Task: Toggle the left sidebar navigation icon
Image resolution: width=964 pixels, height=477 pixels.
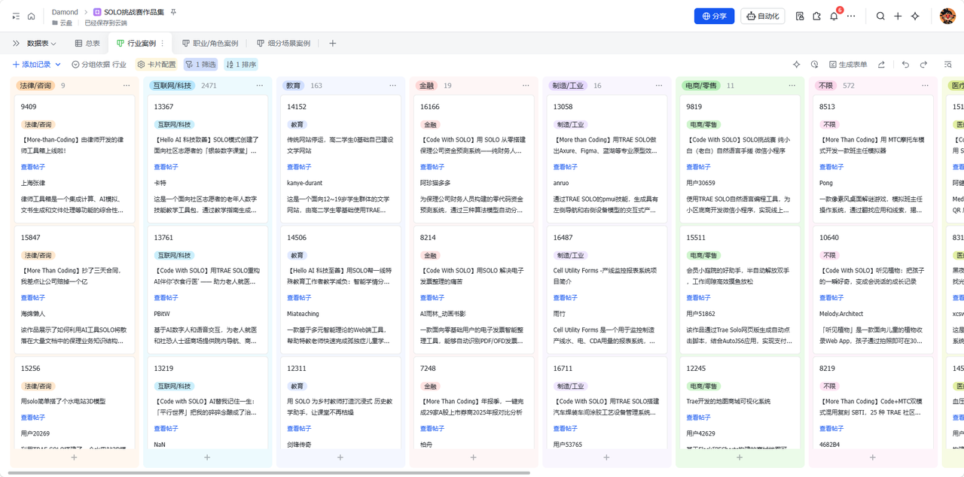Action: (x=16, y=16)
